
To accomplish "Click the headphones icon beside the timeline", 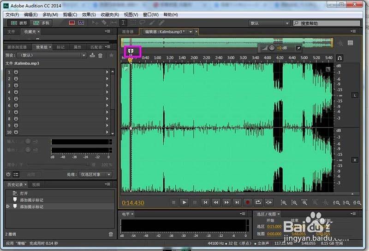I will (x=339, y=58).
